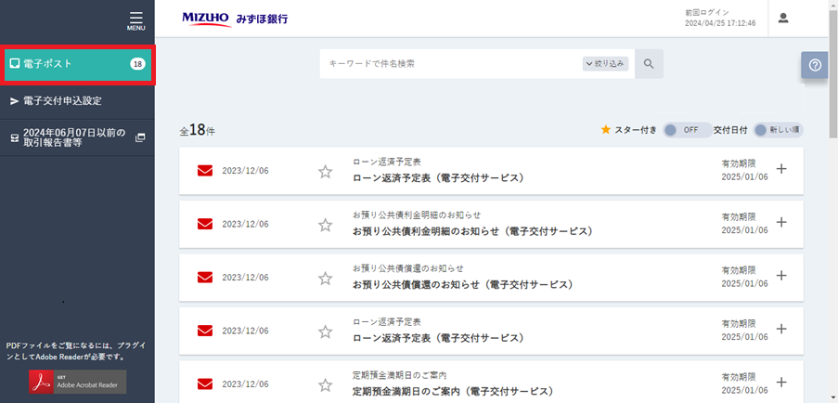Click the 全18件 count text
Image resolution: width=838 pixels, height=403 pixels.
click(x=198, y=130)
